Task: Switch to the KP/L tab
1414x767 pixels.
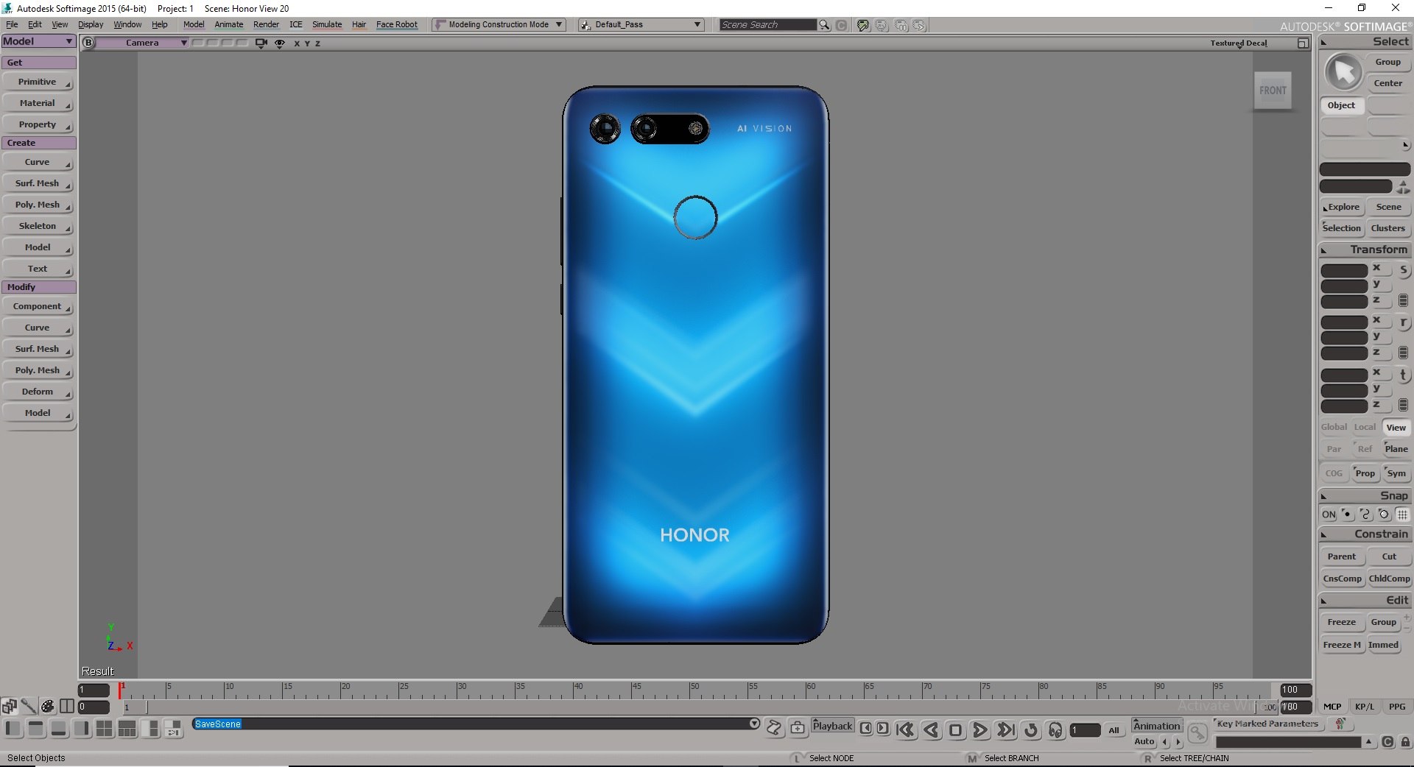Action: click(x=1364, y=707)
